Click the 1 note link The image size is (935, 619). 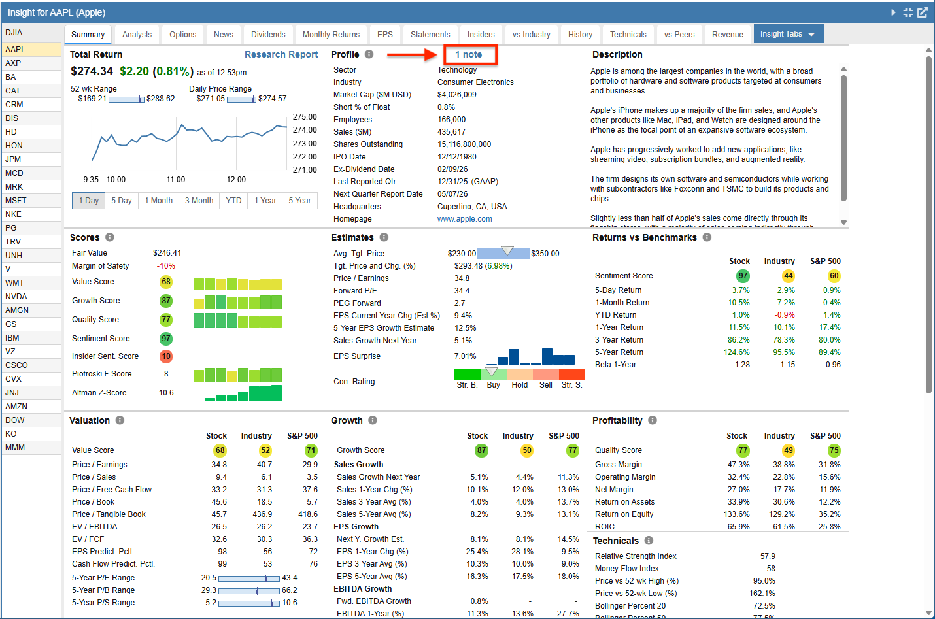[469, 54]
